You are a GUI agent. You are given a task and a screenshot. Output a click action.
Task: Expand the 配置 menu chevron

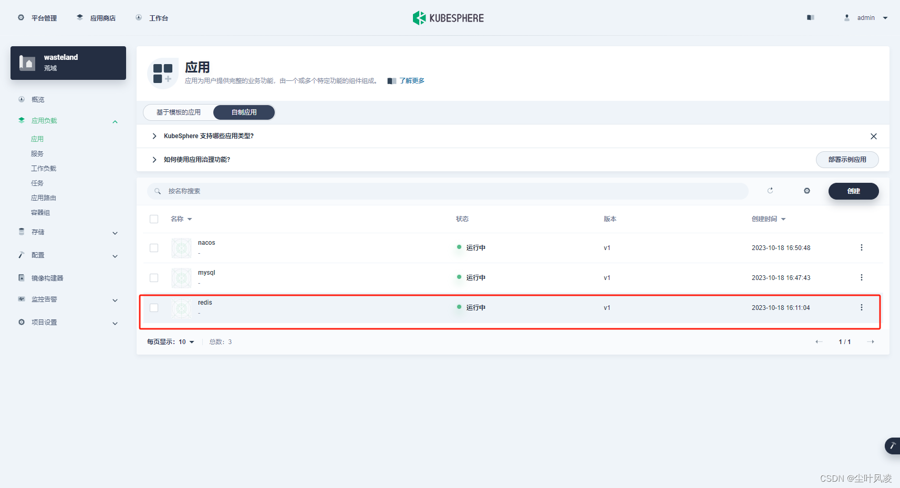pos(115,256)
